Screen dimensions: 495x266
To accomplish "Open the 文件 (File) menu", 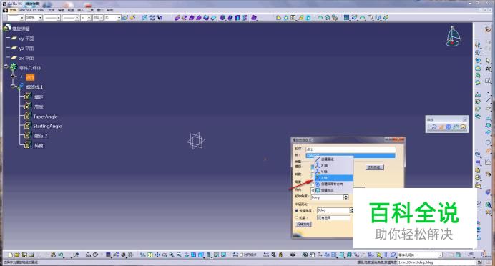I will pyautogui.click(x=51, y=10).
